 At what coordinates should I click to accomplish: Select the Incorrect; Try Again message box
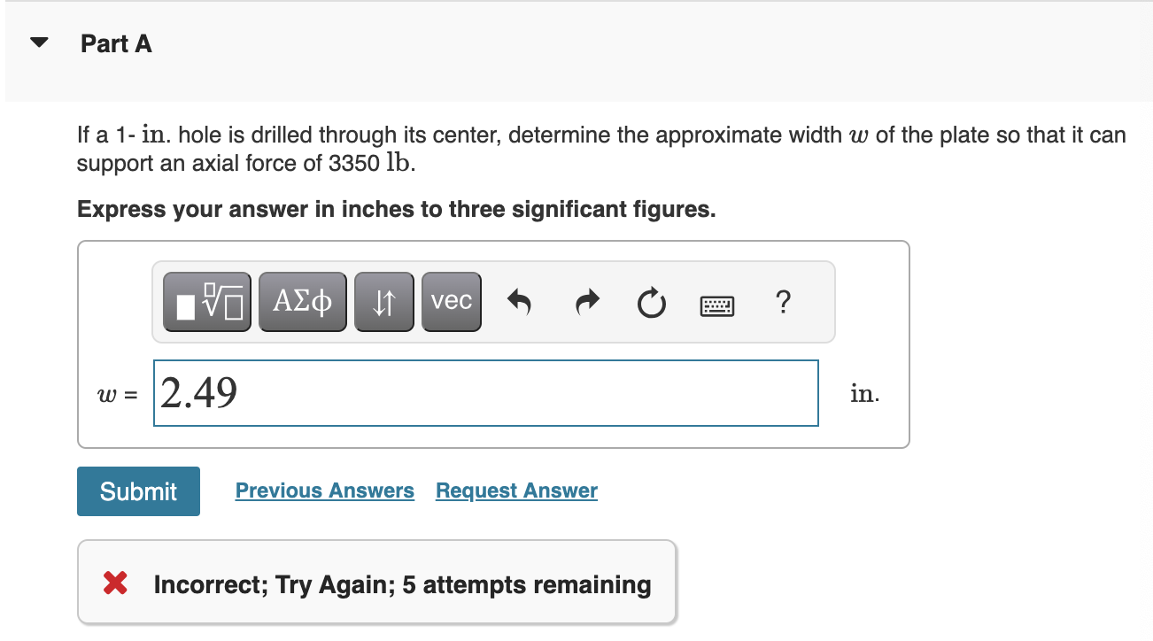pos(376,582)
